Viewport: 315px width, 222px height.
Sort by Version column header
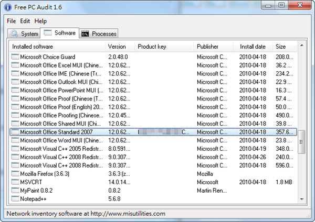click(x=120, y=47)
